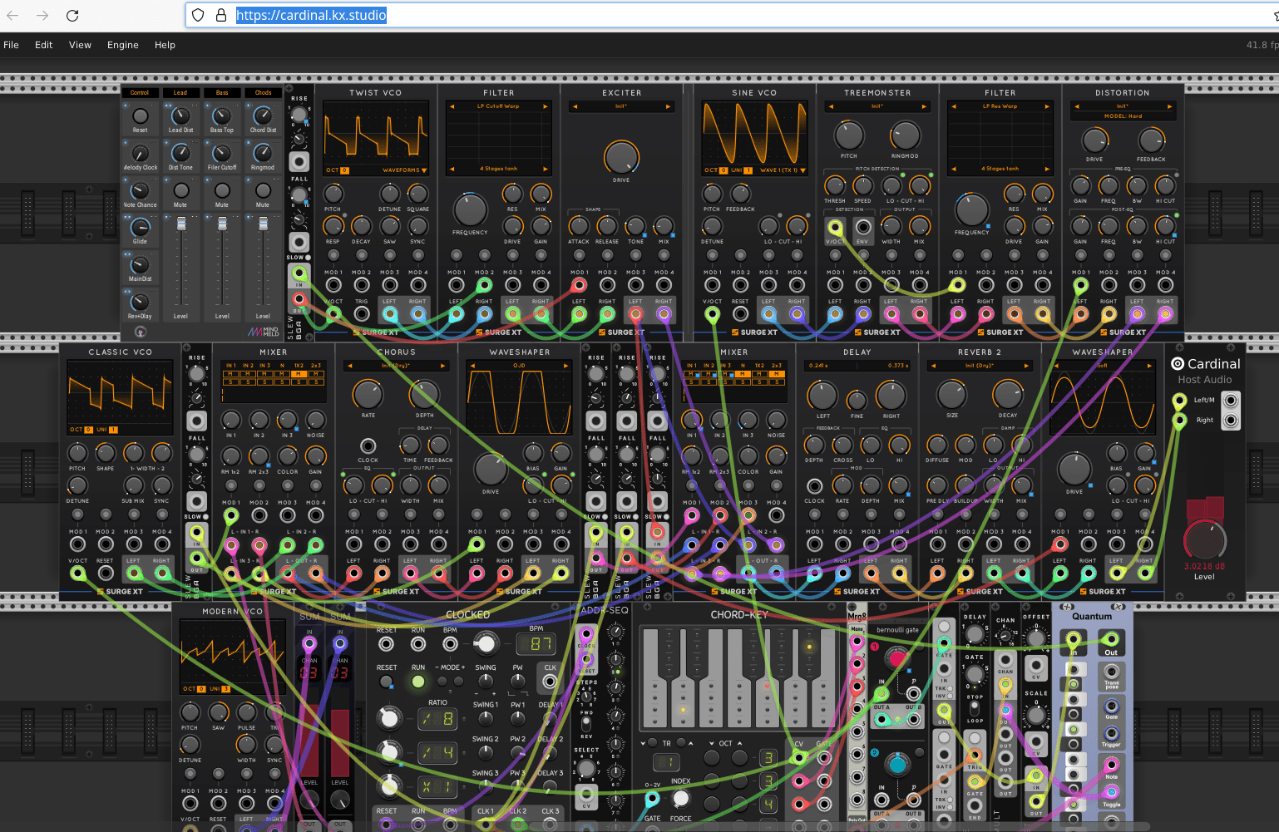Toggle Mute in the Lead column

(x=180, y=190)
